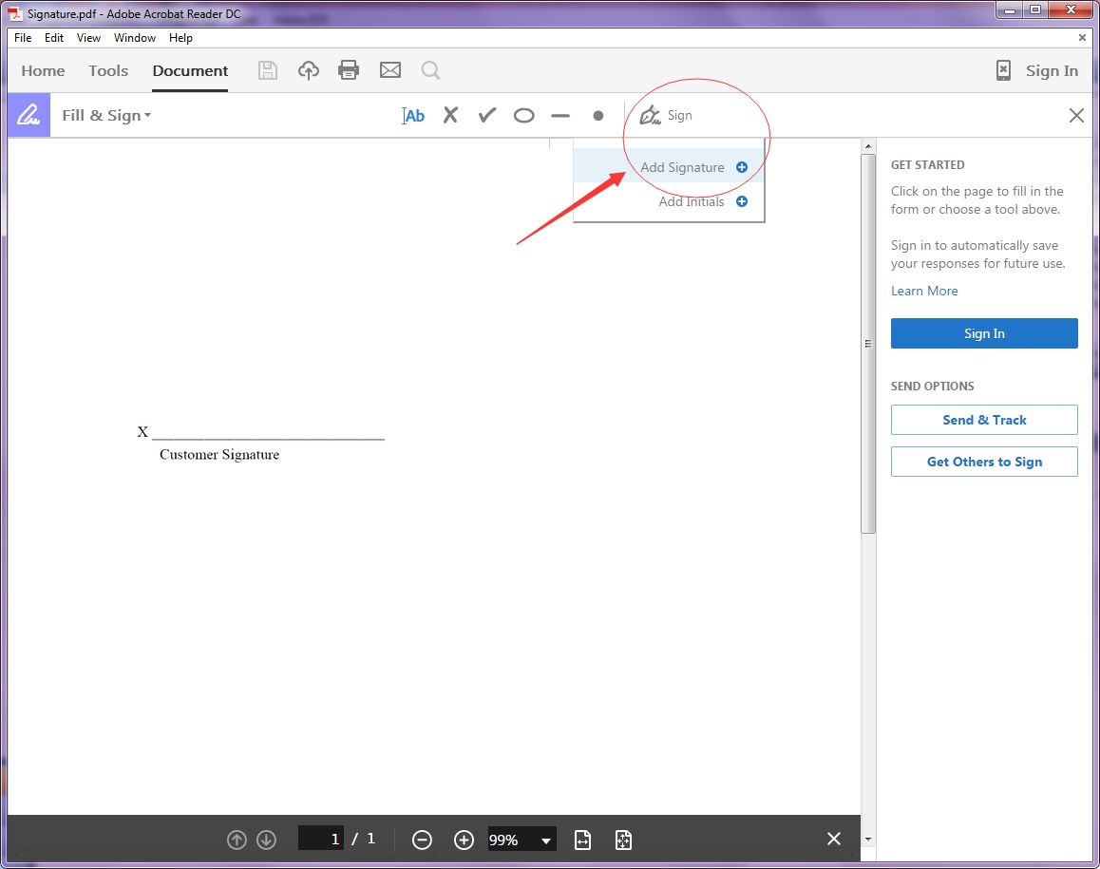Select the Add Crossmark X tool

(450, 115)
